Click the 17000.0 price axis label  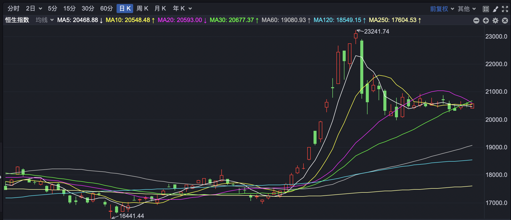(496, 203)
